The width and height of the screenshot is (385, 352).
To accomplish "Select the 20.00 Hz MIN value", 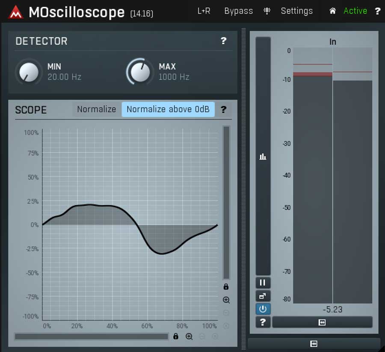I will point(64,77).
